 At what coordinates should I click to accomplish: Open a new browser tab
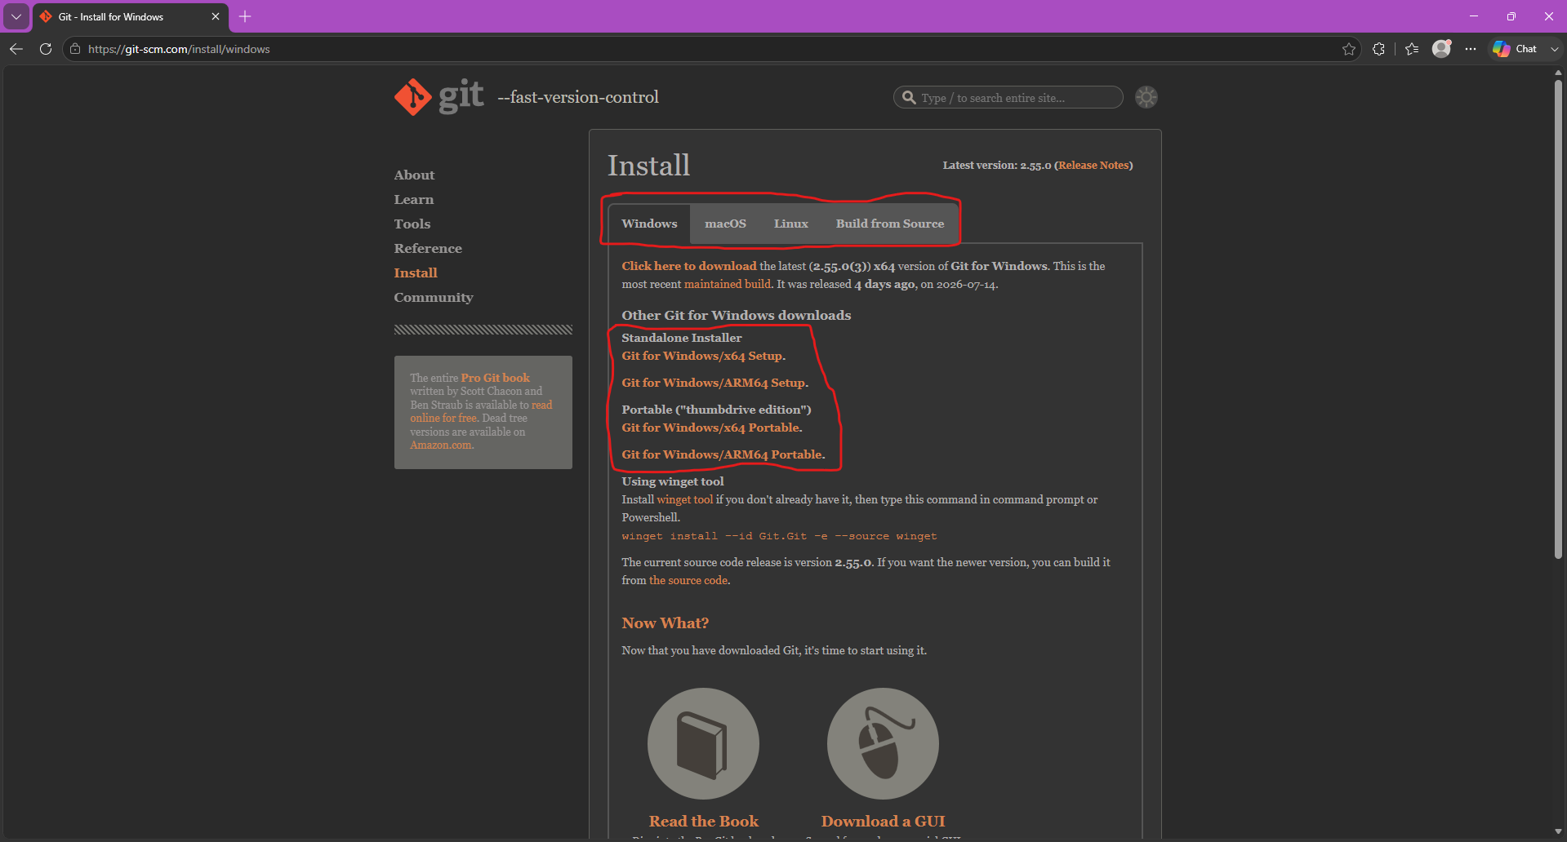(245, 16)
